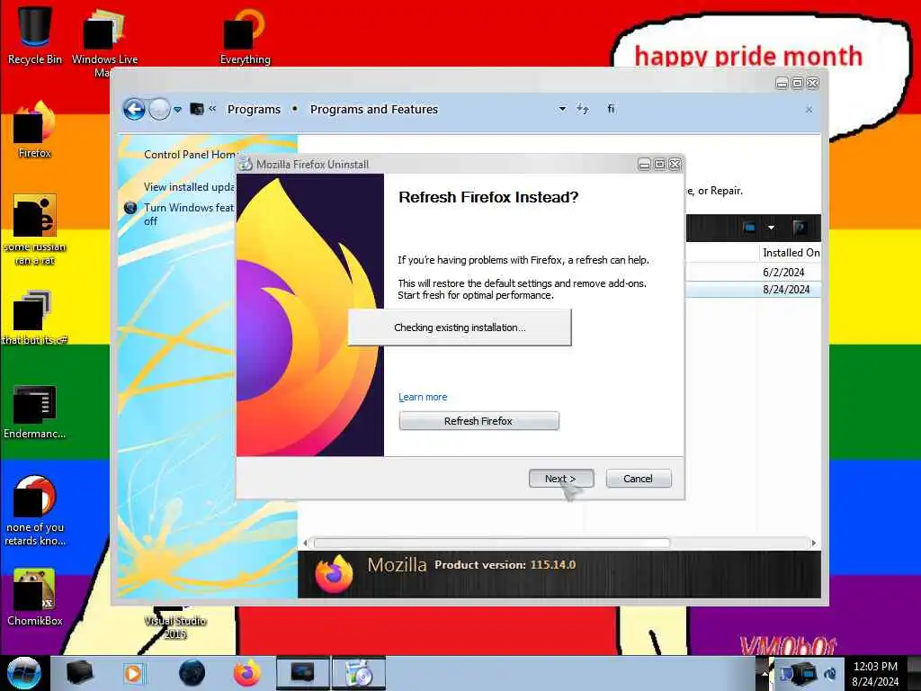921x691 pixels.
Task: Click Programs and Features breadcrumb
Action: click(374, 109)
